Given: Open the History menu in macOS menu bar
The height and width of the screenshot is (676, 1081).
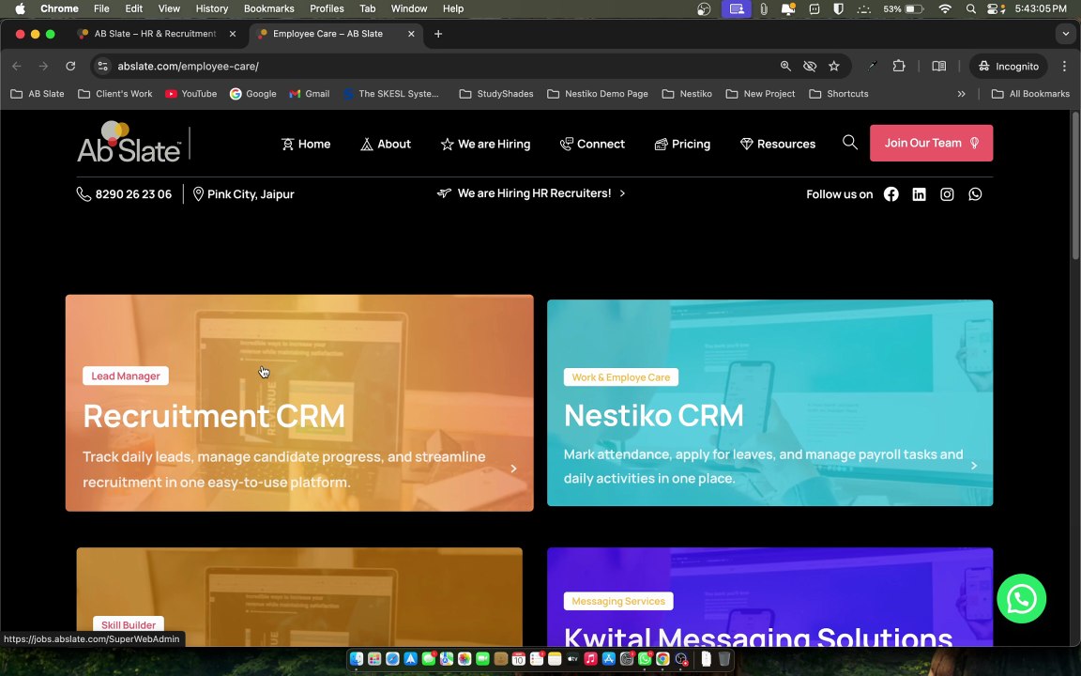Looking at the screenshot, I should (212, 9).
